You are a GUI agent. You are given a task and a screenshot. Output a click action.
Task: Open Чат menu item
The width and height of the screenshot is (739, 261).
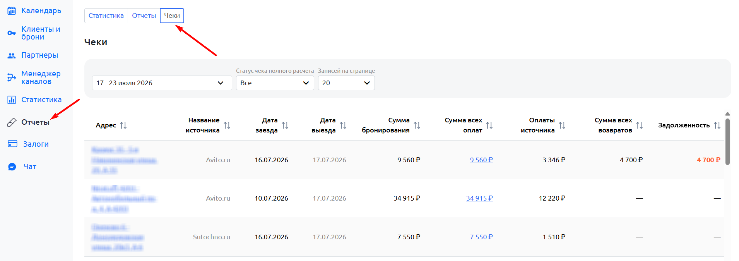point(30,167)
